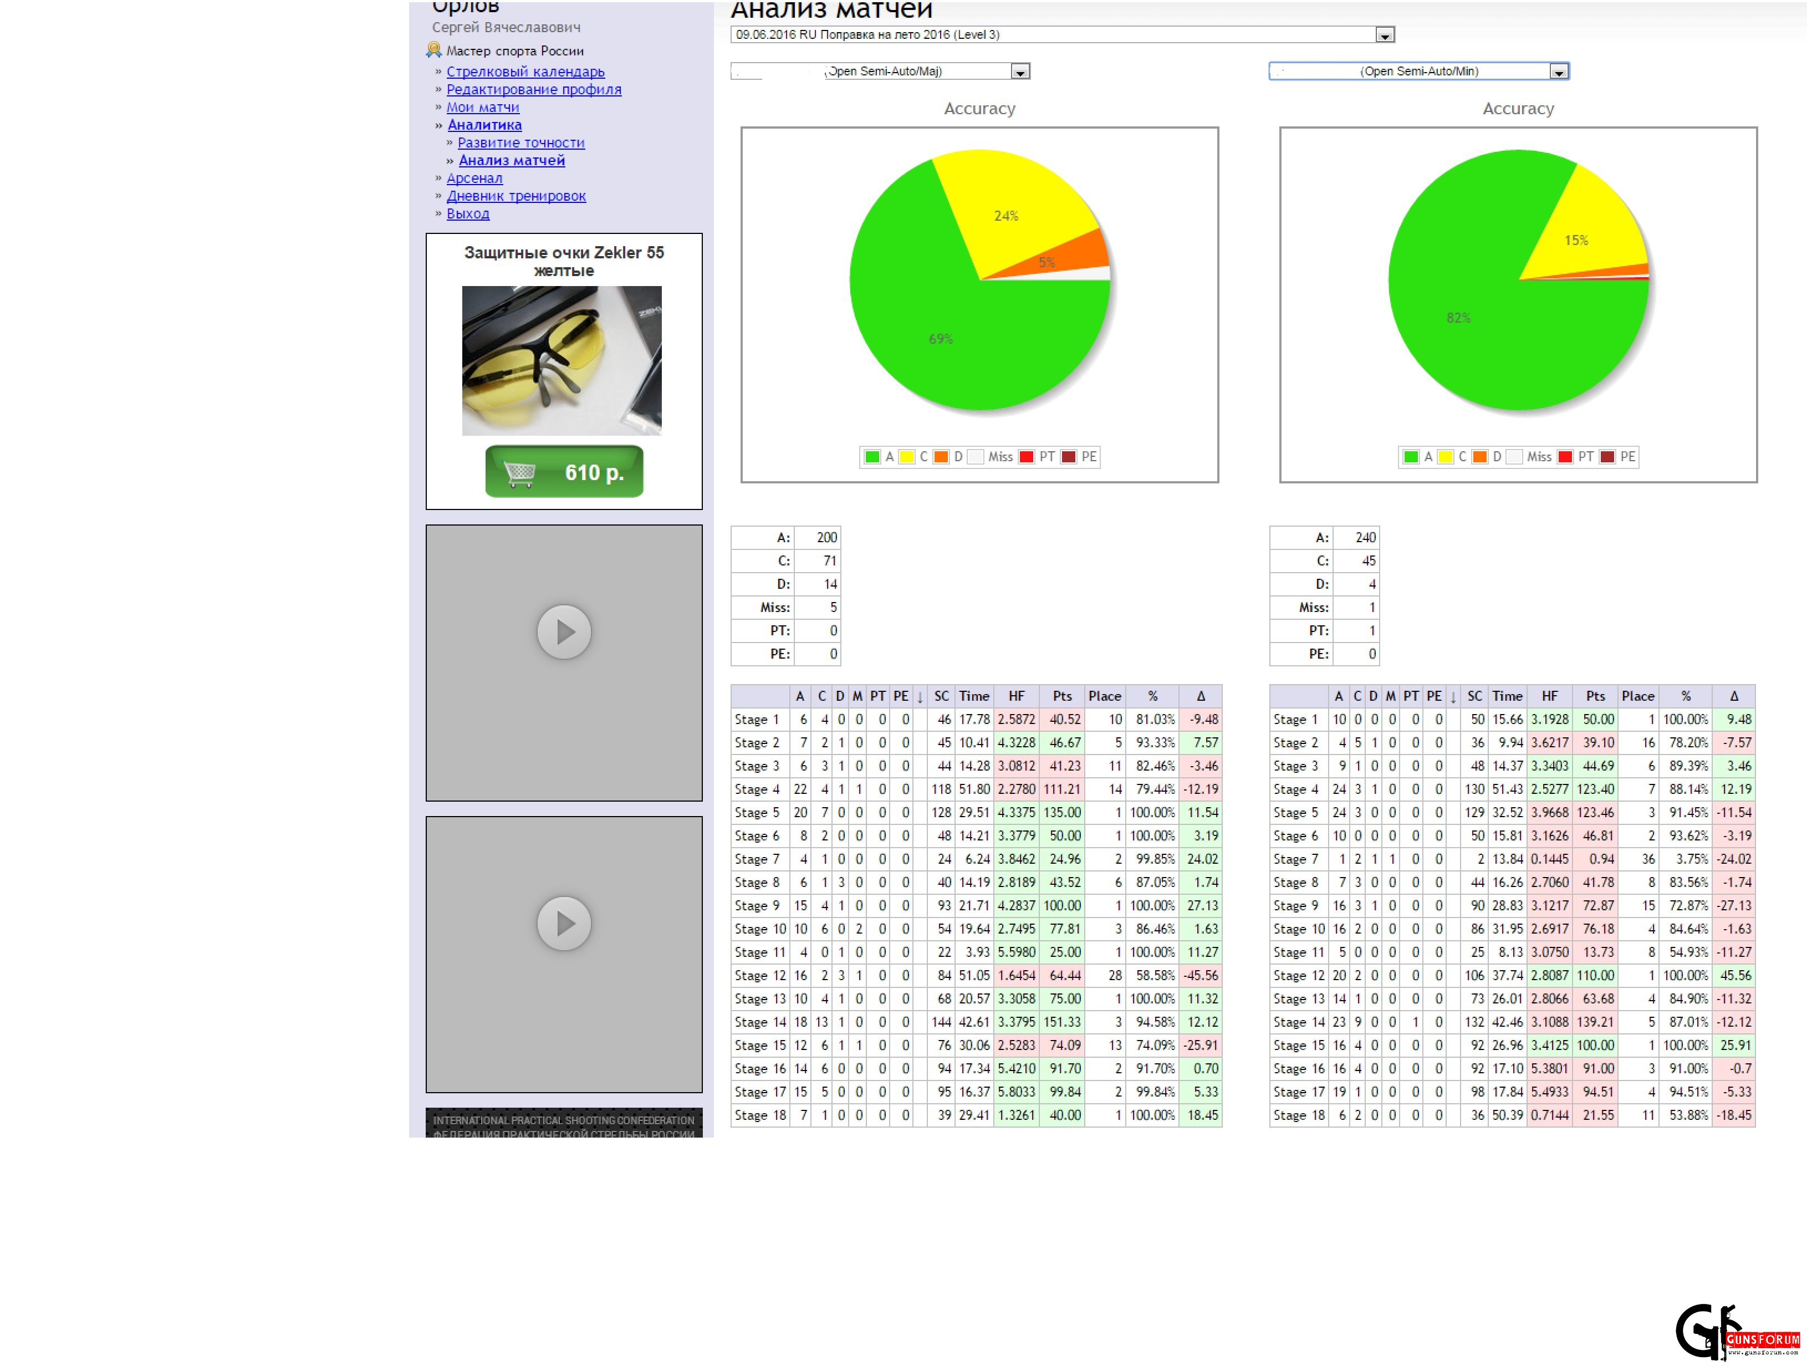The image size is (1807, 1366).
Task: Play the upper gray video placeholder
Action: click(x=564, y=631)
